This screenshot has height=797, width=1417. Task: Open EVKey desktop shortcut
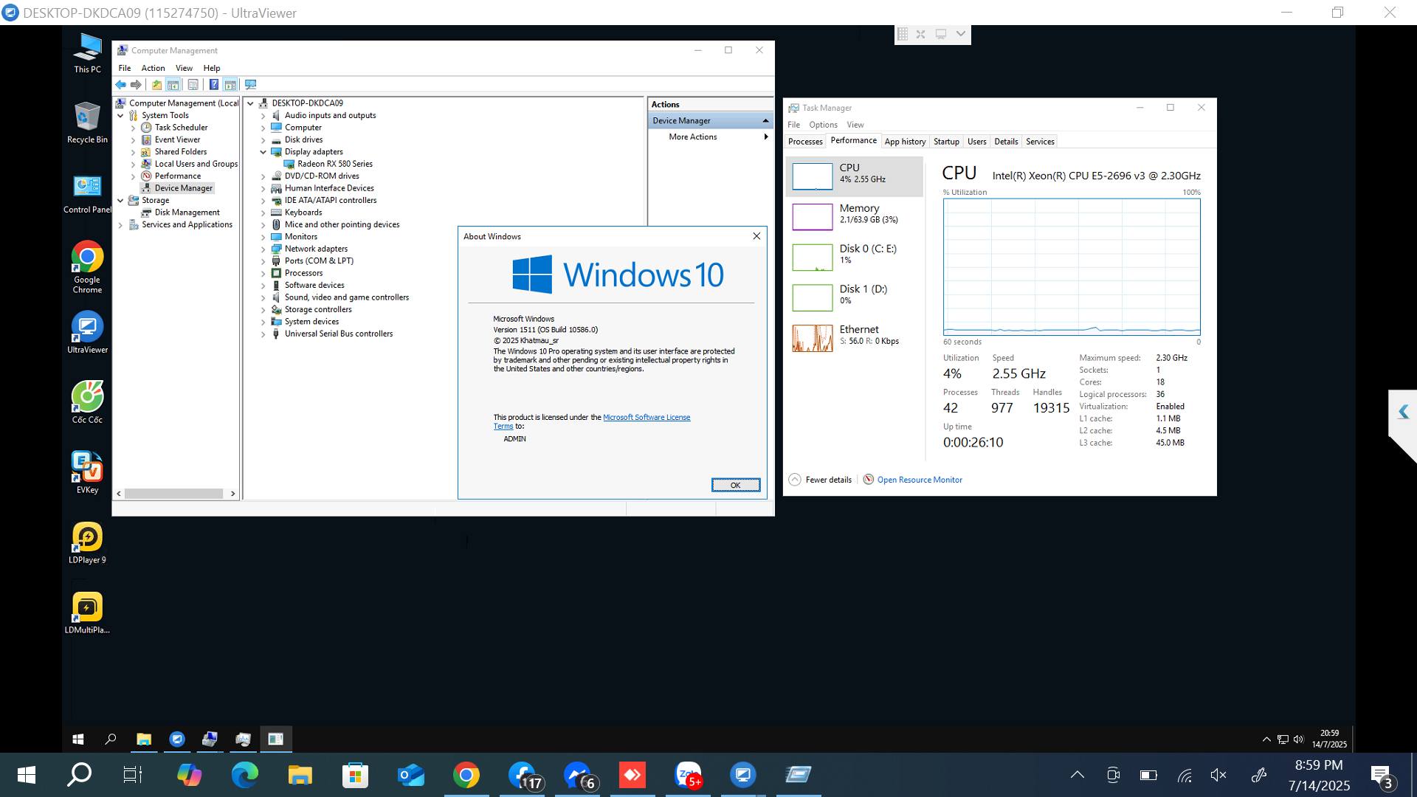click(x=87, y=472)
